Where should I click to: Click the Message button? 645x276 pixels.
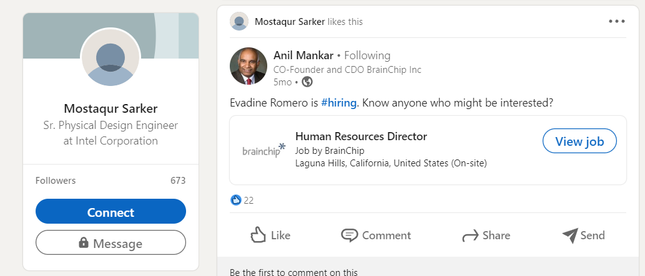[x=111, y=242]
